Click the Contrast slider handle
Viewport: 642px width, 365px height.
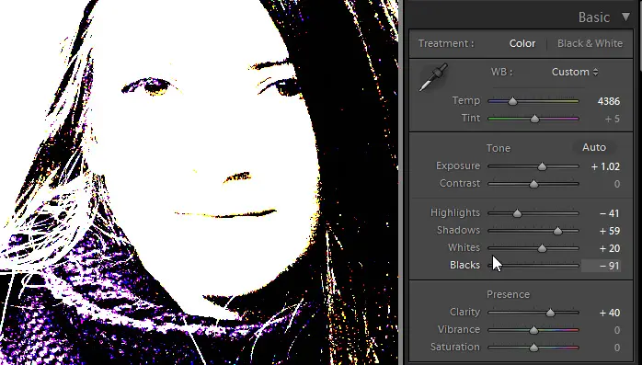tap(533, 184)
